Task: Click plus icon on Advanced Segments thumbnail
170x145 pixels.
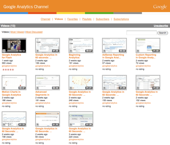Action: pos(37,88)
